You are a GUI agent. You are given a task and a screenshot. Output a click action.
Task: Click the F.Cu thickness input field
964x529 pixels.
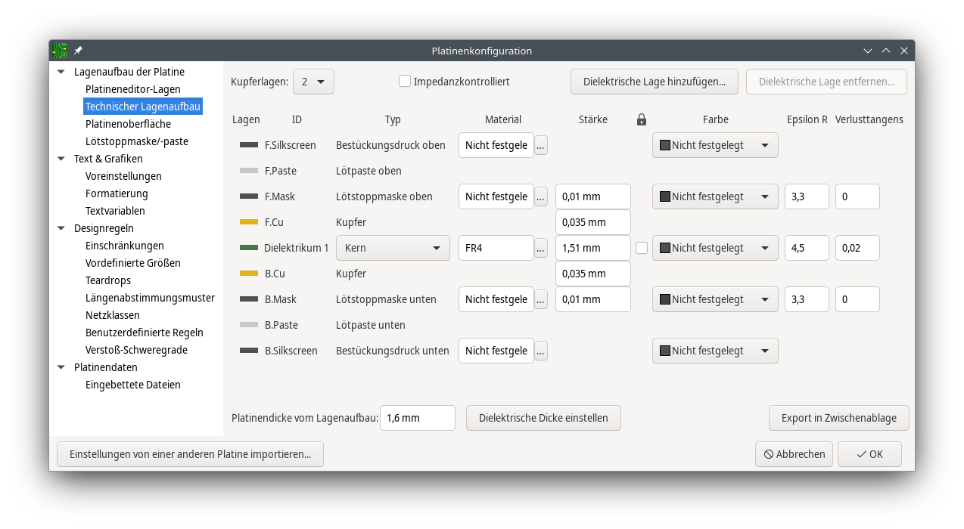tap(592, 222)
